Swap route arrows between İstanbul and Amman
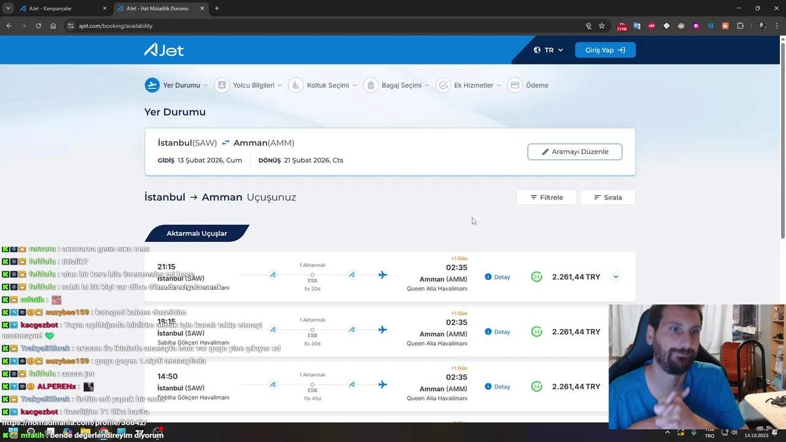786x442 pixels. click(225, 142)
